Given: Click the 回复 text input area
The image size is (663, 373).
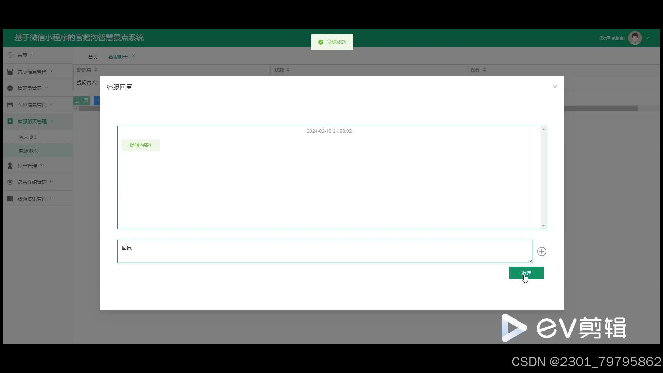Looking at the screenshot, I should [325, 251].
